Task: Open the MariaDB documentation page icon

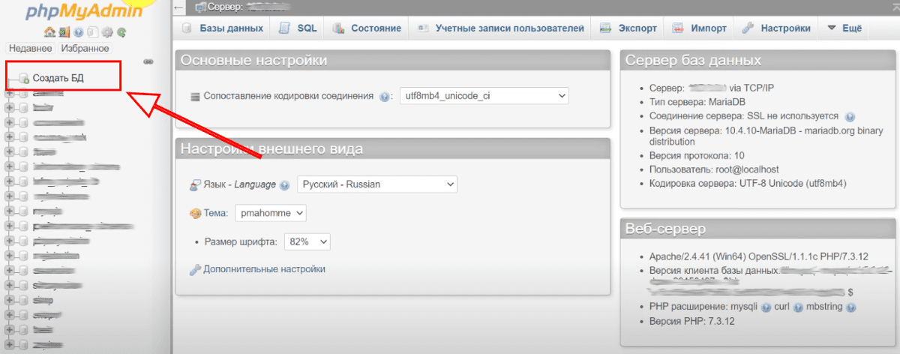Action: tap(92, 32)
